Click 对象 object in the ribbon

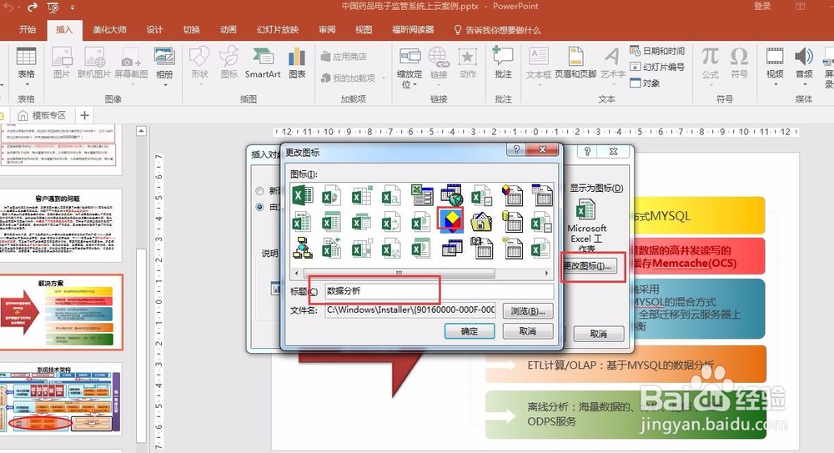(x=645, y=83)
